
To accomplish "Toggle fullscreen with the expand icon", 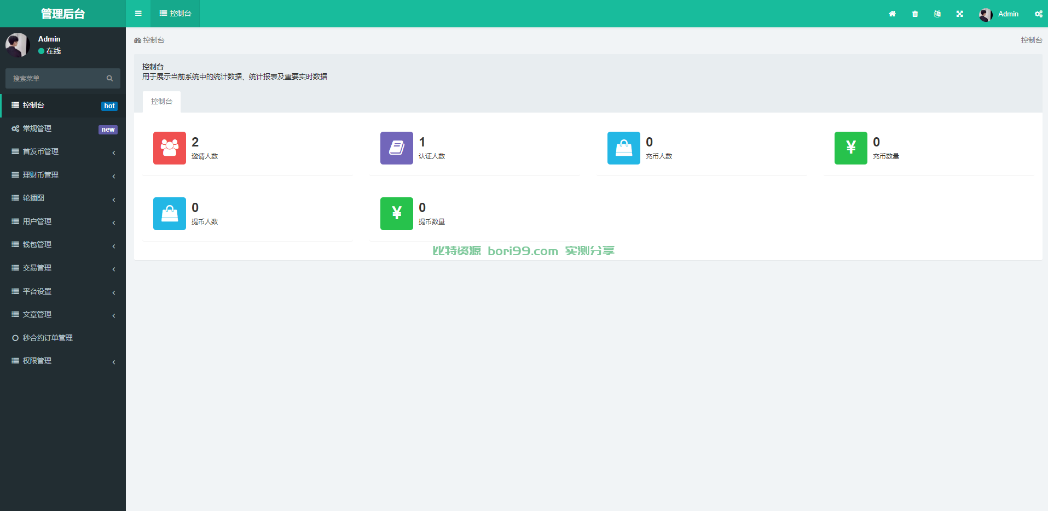I will coord(960,14).
